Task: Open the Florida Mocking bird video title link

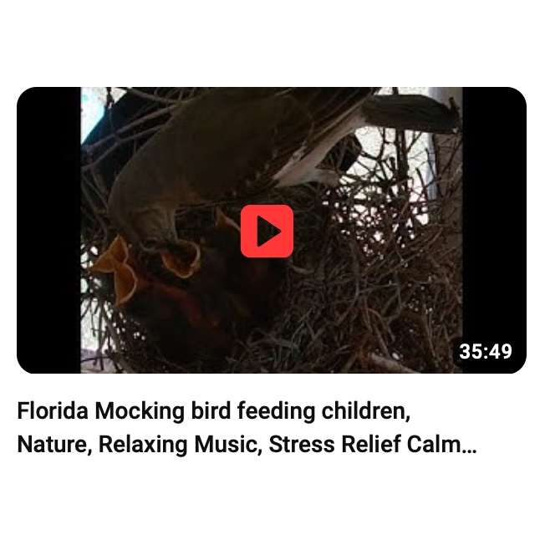Action: pyautogui.click(x=247, y=427)
